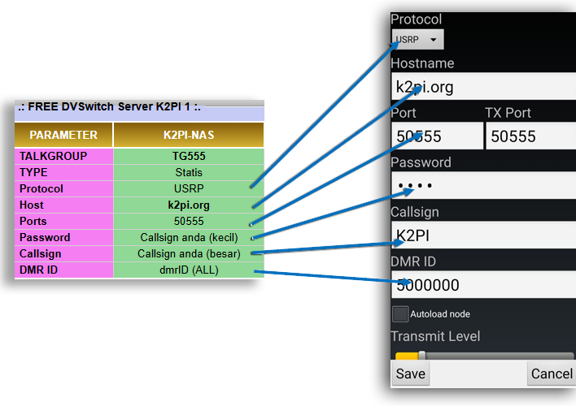
Task: Click the k2pi.org host value in table
Action: point(189,205)
